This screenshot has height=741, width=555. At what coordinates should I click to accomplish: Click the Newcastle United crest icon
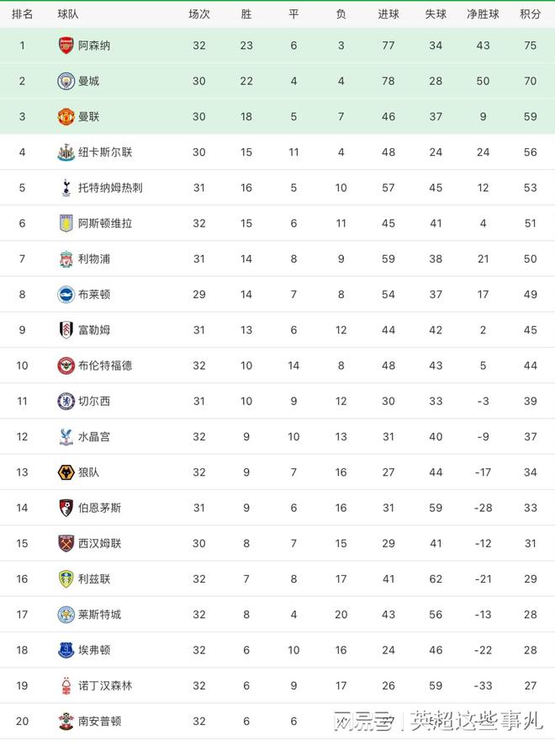pos(66,152)
